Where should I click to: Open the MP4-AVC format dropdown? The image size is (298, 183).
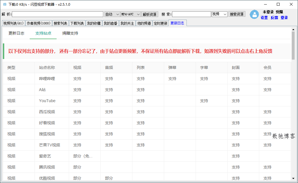[x=131, y=14]
